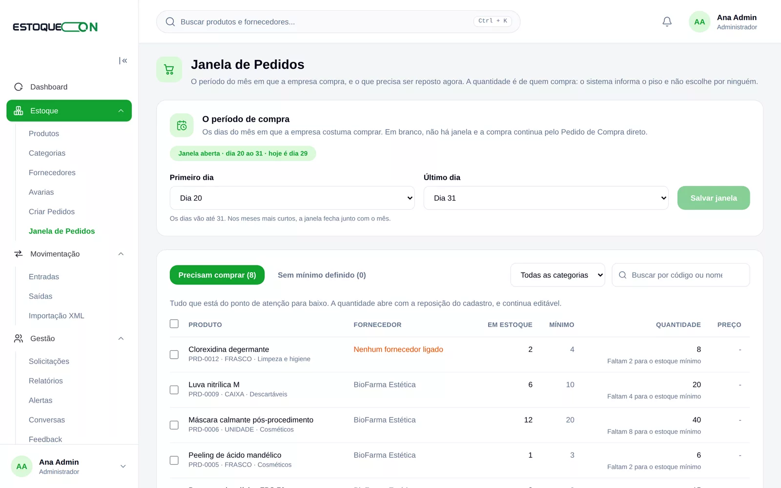Click the Salvar janela button
The height and width of the screenshot is (488, 781).
(714, 198)
